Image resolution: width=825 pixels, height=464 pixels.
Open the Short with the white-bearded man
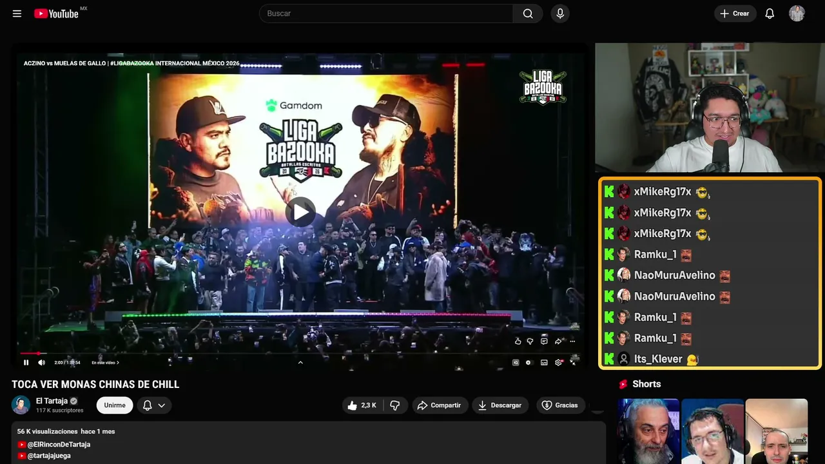tap(648, 431)
